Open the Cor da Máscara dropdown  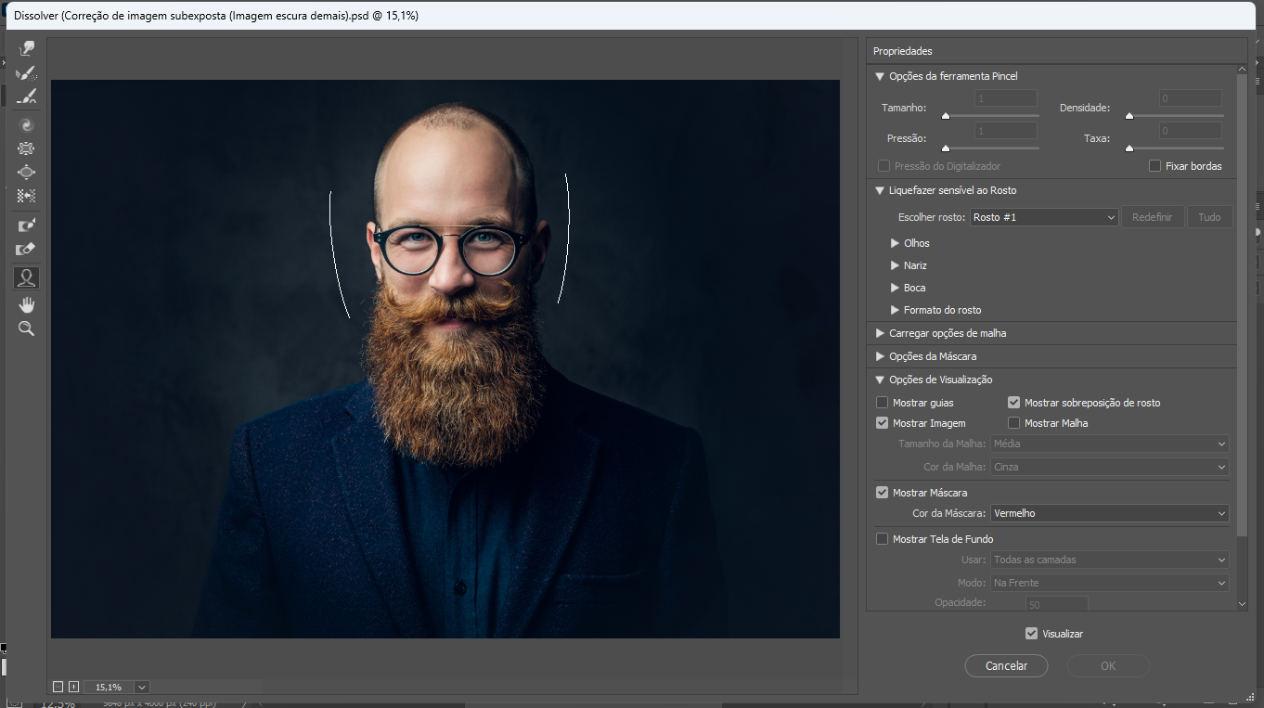pyautogui.click(x=1109, y=513)
